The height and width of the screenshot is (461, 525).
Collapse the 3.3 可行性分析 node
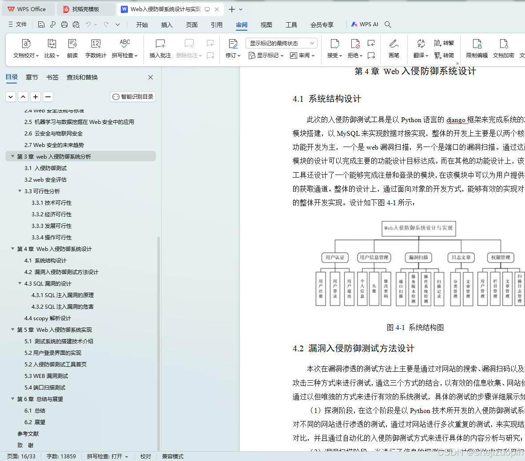click(20, 191)
